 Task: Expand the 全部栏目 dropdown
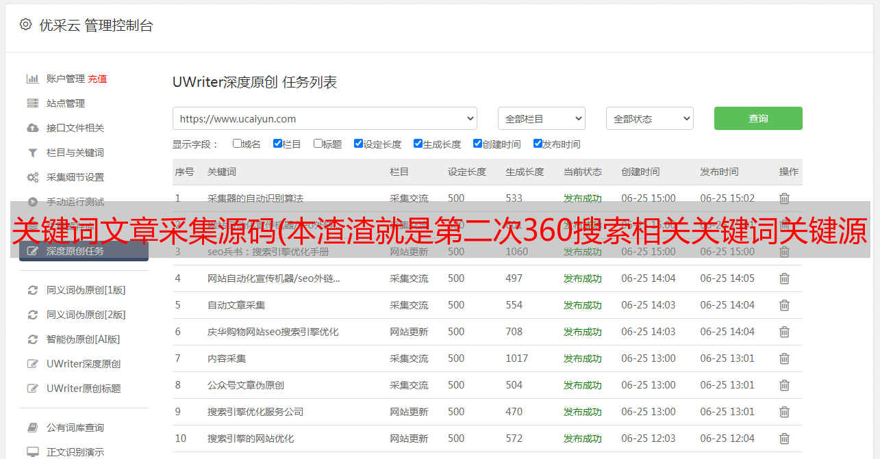[541, 118]
